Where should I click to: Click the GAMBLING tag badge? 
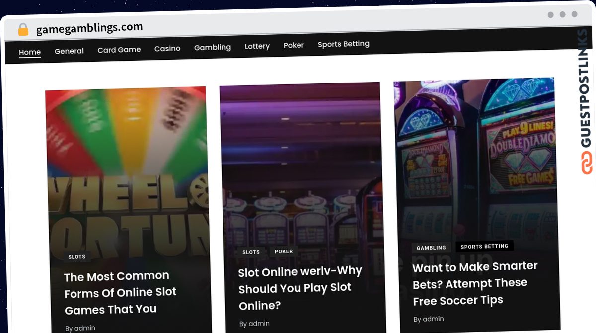coord(431,248)
